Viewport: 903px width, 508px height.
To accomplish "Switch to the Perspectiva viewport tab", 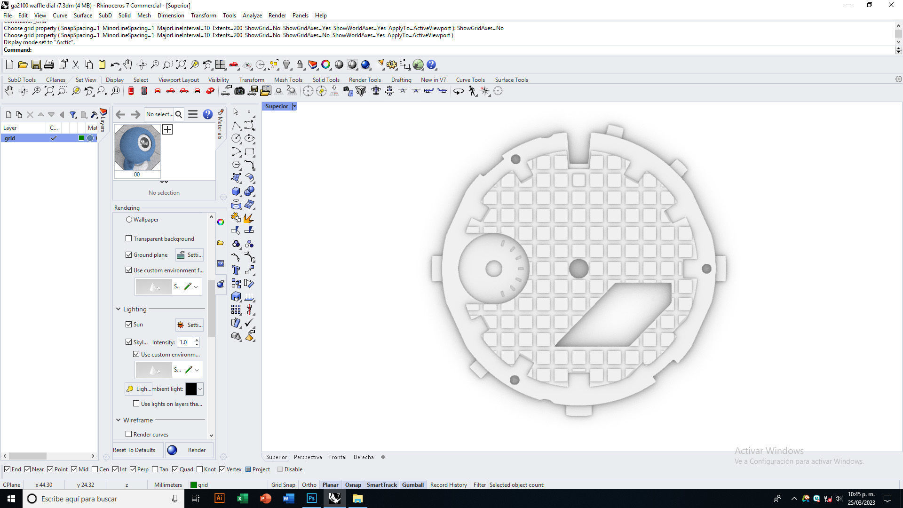I will [308, 457].
